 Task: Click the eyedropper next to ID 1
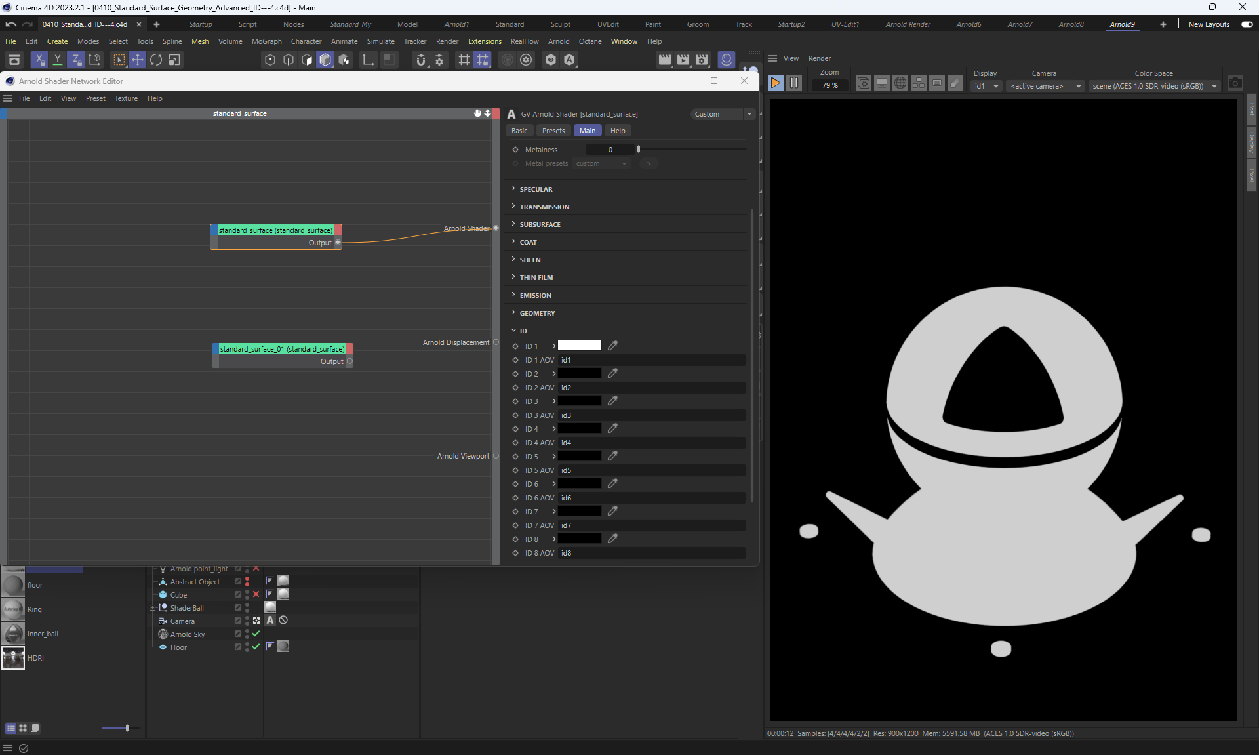[612, 346]
